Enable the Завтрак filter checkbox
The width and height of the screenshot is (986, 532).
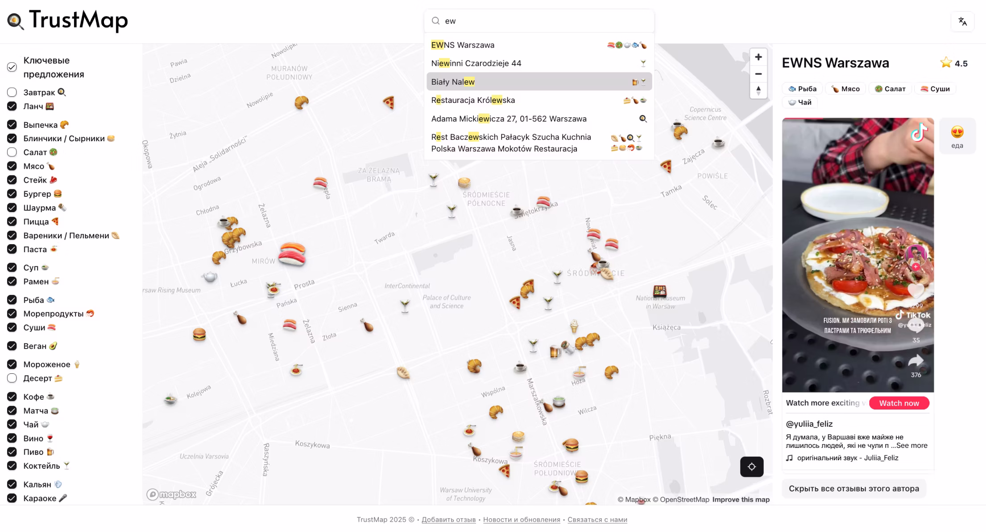pos(12,92)
